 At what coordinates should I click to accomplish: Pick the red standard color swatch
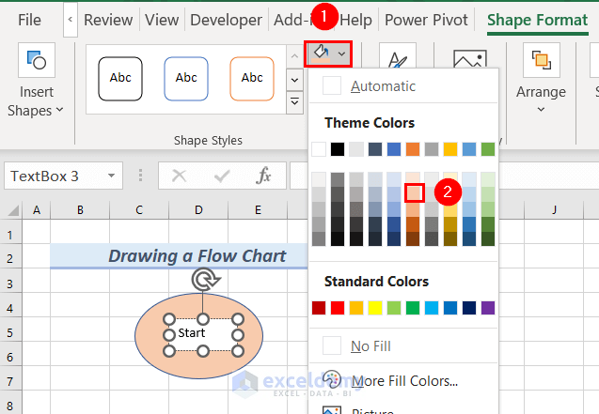click(x=319, y=308)
